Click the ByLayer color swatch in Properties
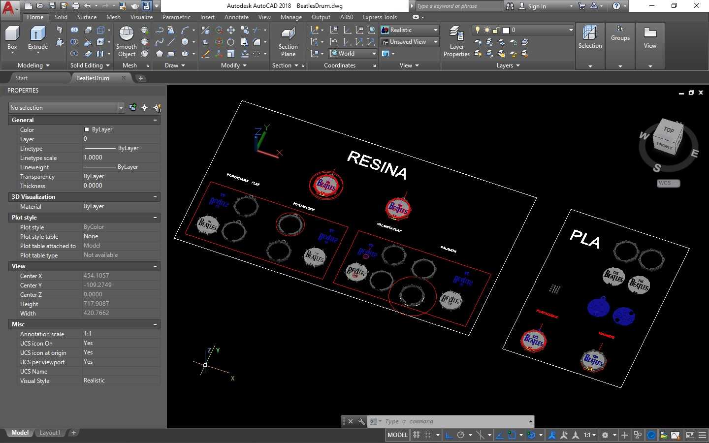Image resolution: width=709 pixels, height=443 pixels. (87, 129)
